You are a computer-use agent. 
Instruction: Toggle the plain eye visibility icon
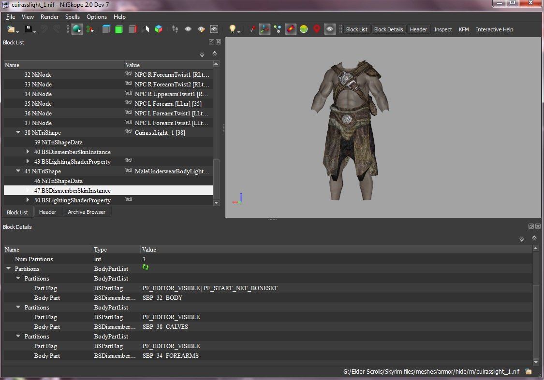188,29
